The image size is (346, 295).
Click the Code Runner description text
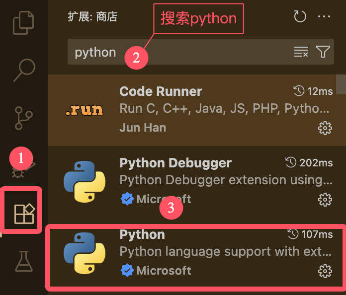[x=224, y=109]
